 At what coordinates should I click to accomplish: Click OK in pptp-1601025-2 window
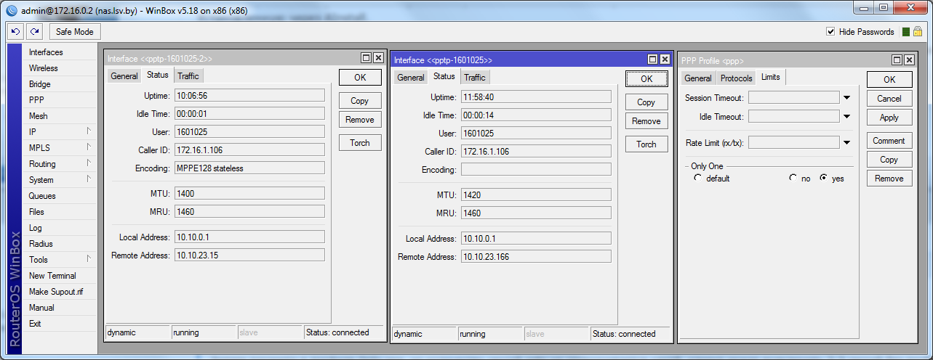coord(360,77)
